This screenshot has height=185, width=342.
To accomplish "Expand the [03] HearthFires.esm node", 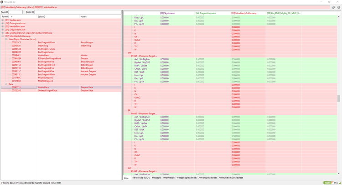I will 3,26.
